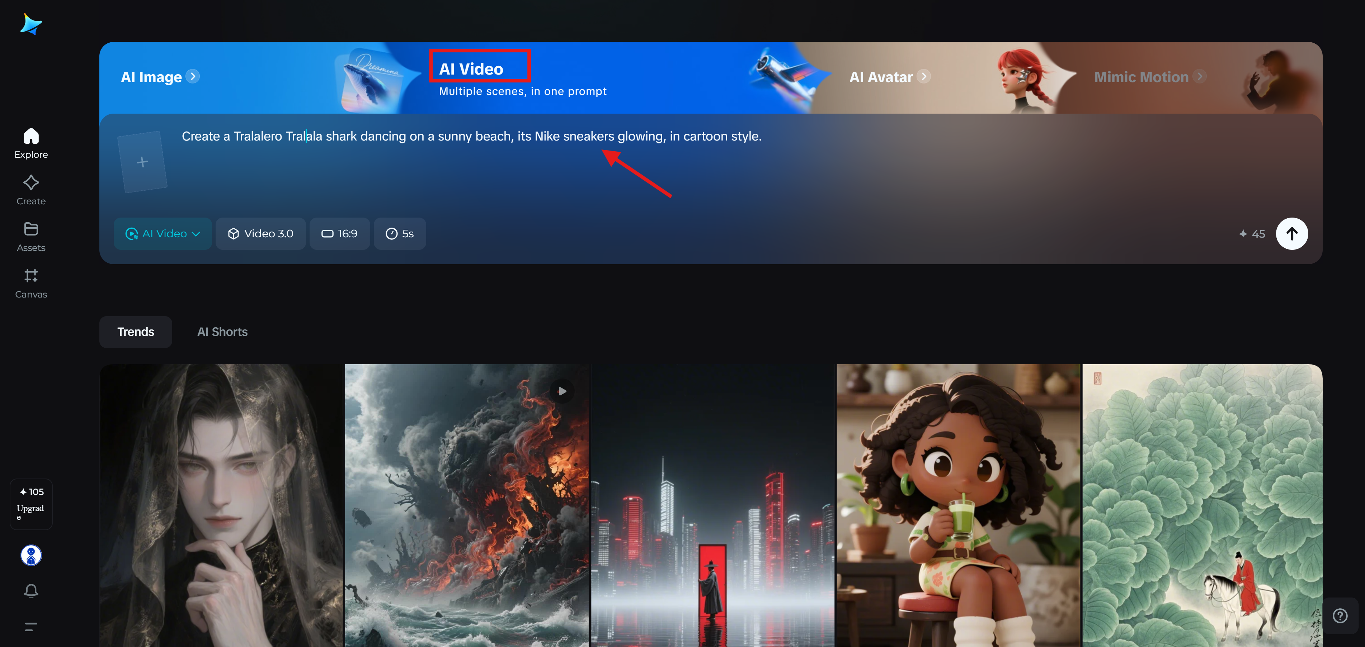Open the help question mark icon
Viewport: 1365px width, 647px height.
click(x=1340, y=616)
